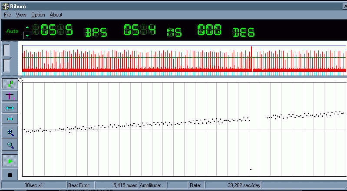Increase BPS with the up arrow
The height and width of the screenshot is (191, 347).
(x=27, y=28)
